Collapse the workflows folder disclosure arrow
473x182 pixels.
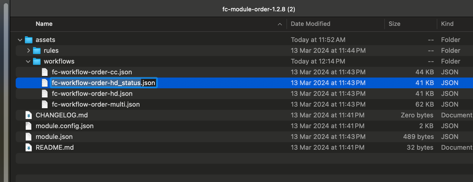28,61
